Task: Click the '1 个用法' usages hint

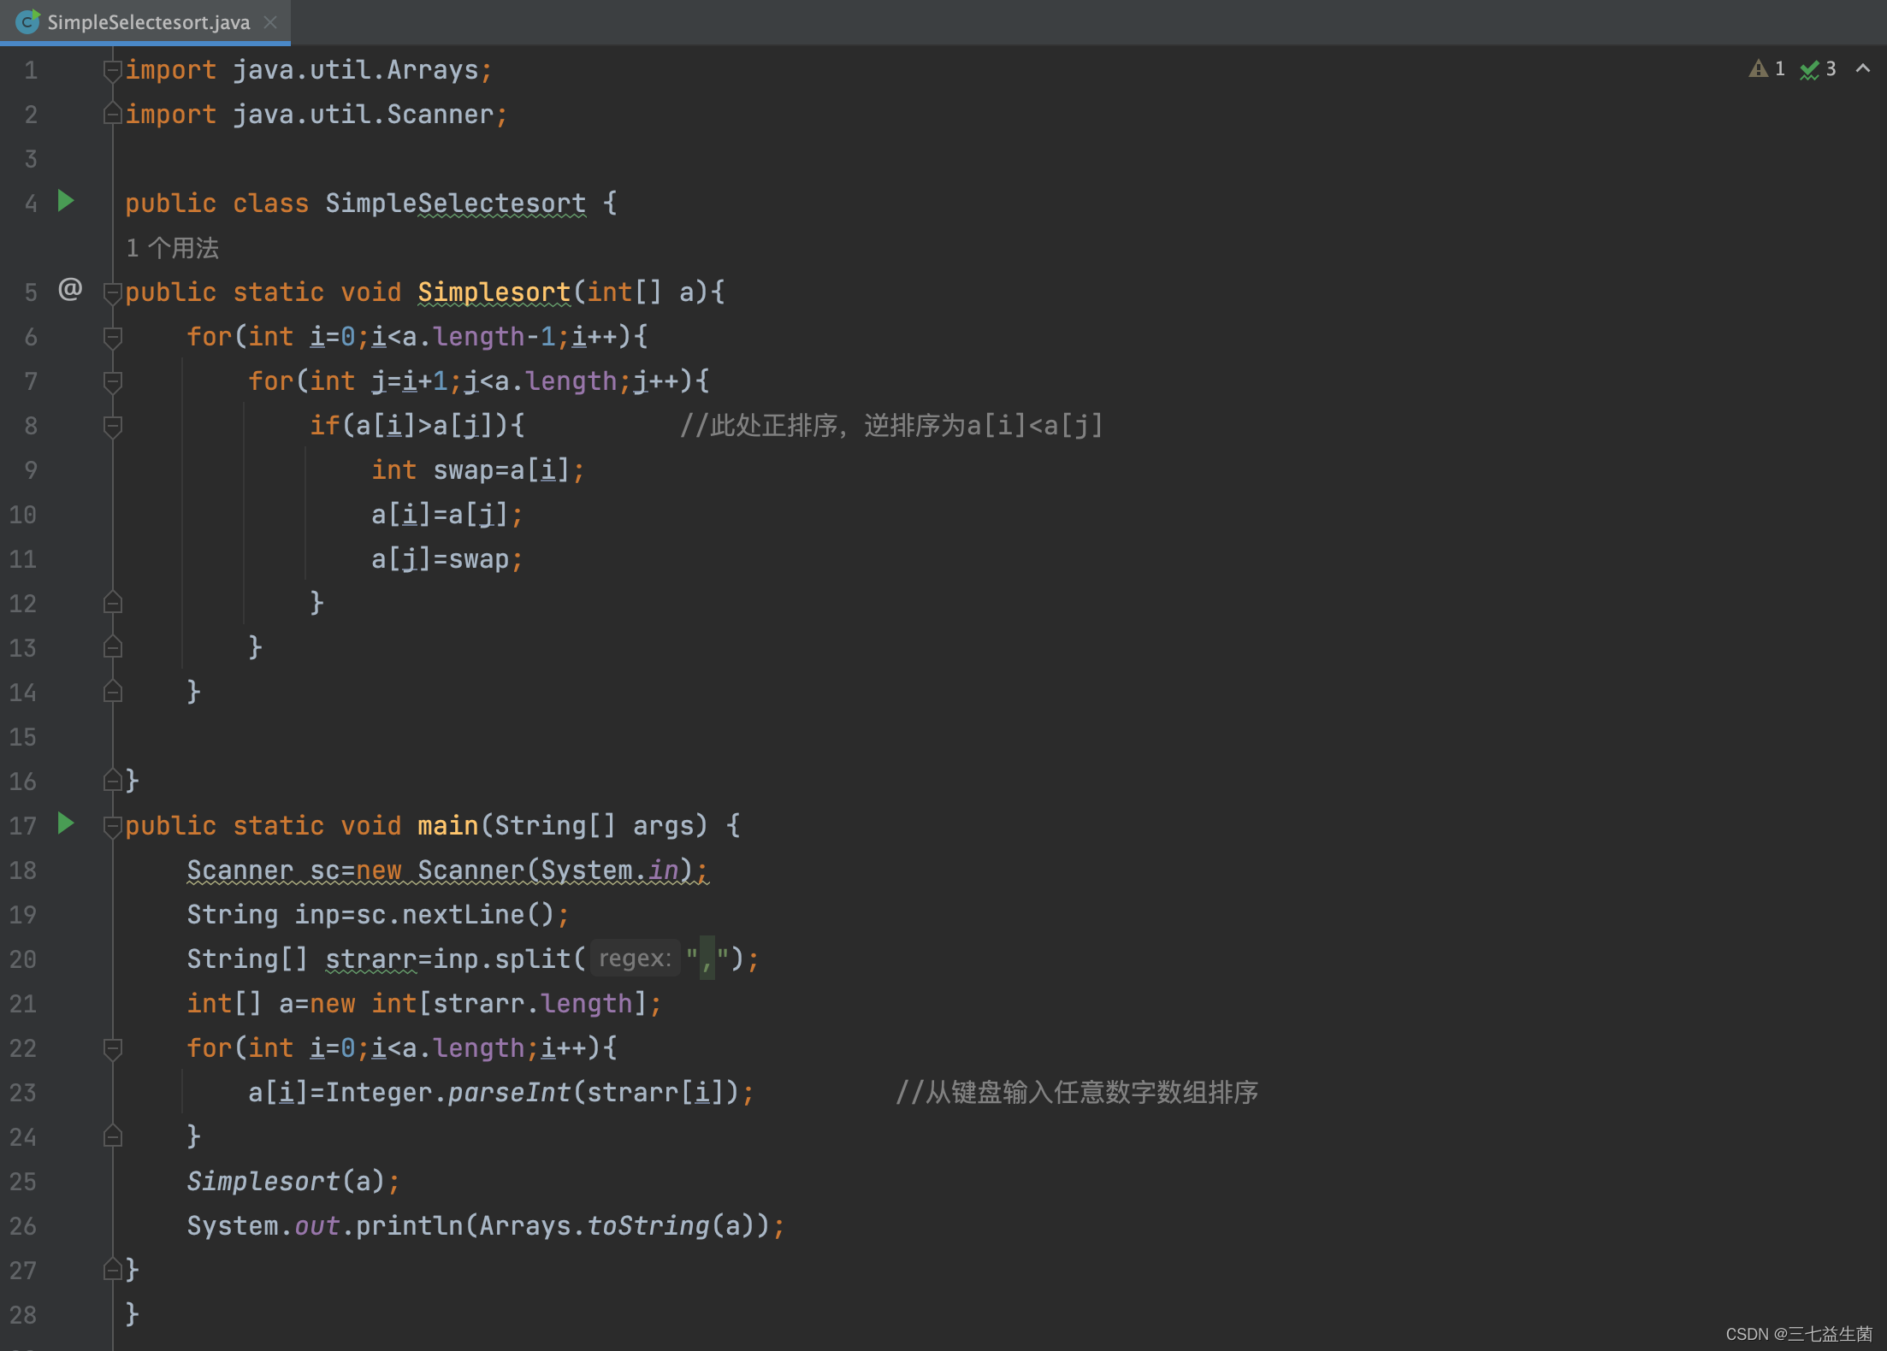Action: coord(173,249)
